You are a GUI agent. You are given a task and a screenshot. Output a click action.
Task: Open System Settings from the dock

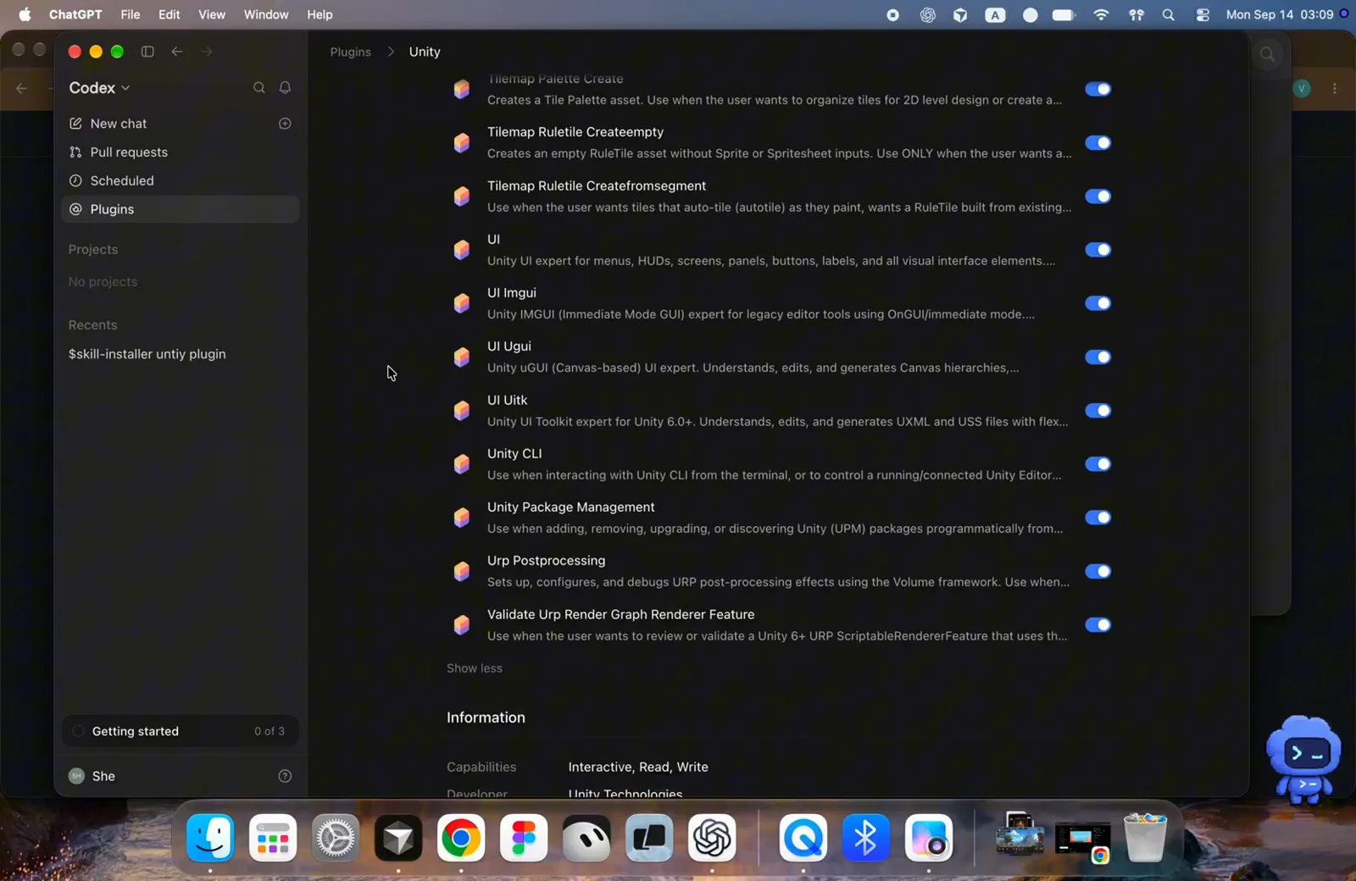coord(336,838)
